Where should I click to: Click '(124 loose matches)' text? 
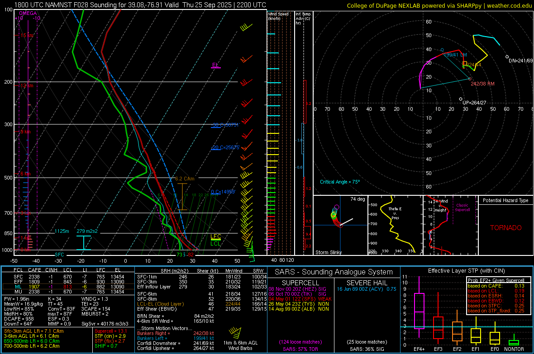click(x=300, y=342)
